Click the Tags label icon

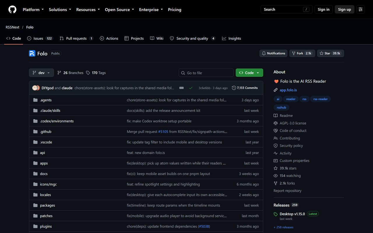point(88,73)
